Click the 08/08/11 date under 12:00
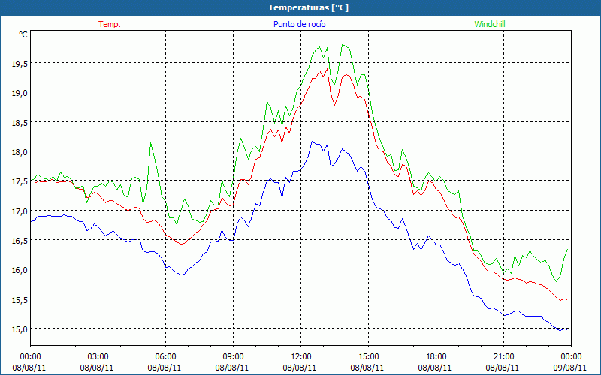This screenshot has width=601, height=375. (x=300, y=367)
